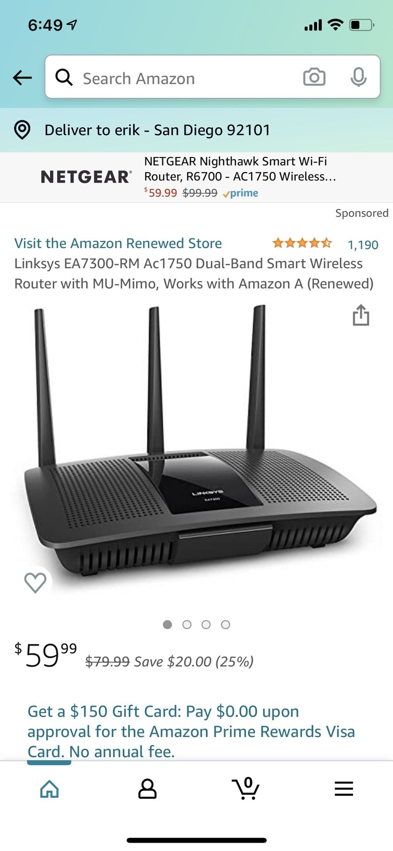This screenshot has height=851, width=393.
Task: Change delivery address San Diego 92101
Action: (x=157, y=130)
